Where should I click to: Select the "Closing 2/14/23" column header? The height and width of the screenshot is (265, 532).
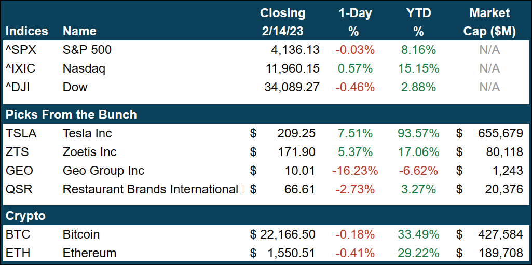[282, 22]
